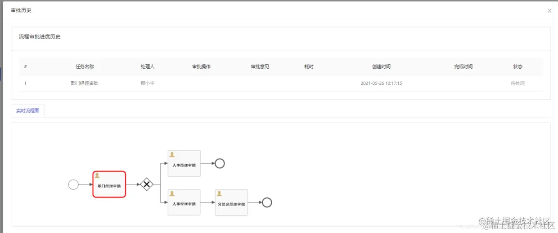Click the start event circle in flowchart
The image size is (558, 233).
(73, 185)
